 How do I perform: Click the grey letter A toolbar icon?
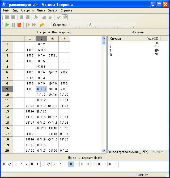(x=36, y=17)
